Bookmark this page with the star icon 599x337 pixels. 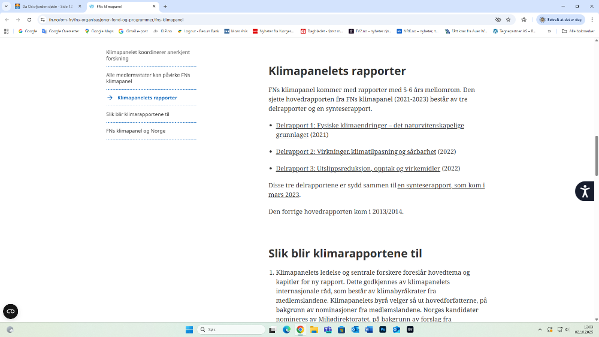(508, 19)
